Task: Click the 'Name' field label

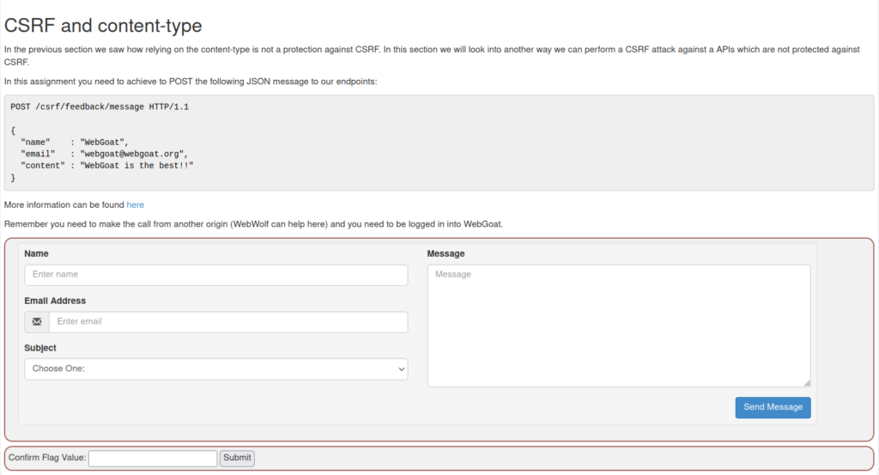Action: coord(36,253)
